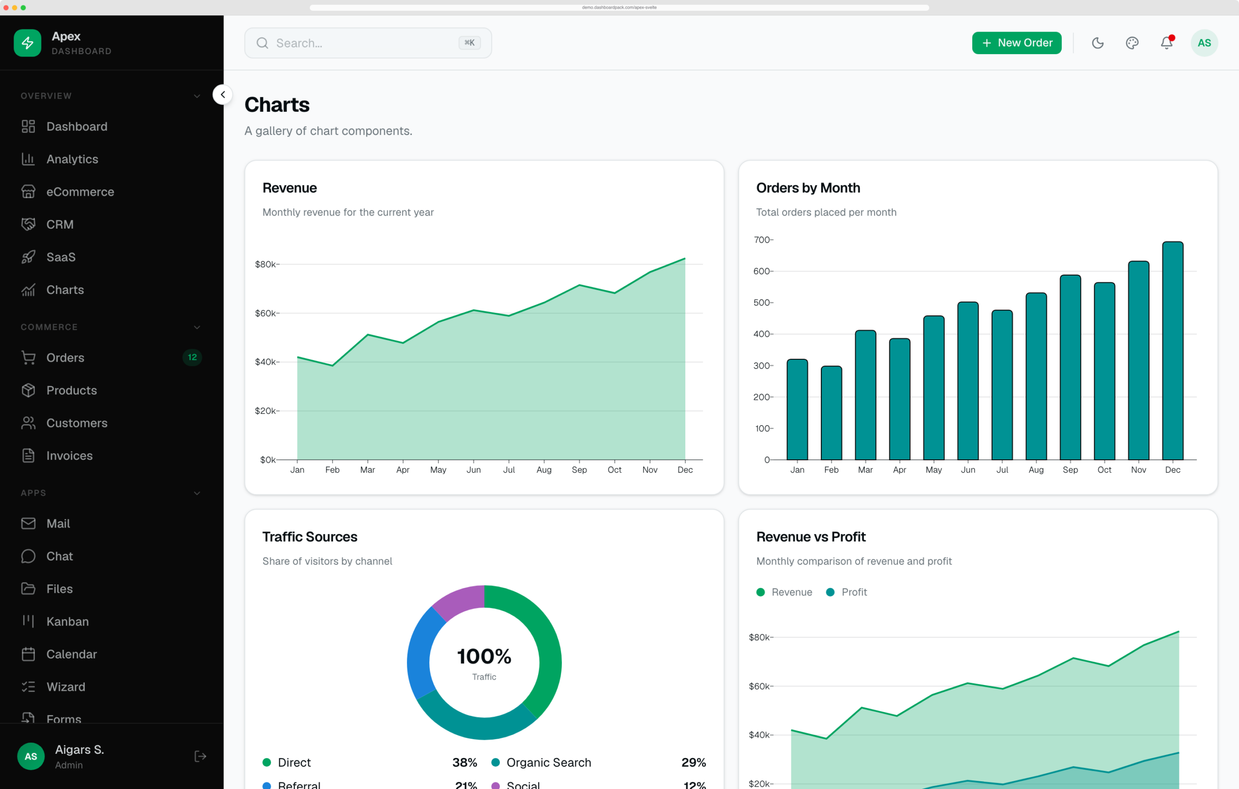Go to Customers page
Image resolution: width=1239 pixels, height=789 pixels.
coord(111,423)
